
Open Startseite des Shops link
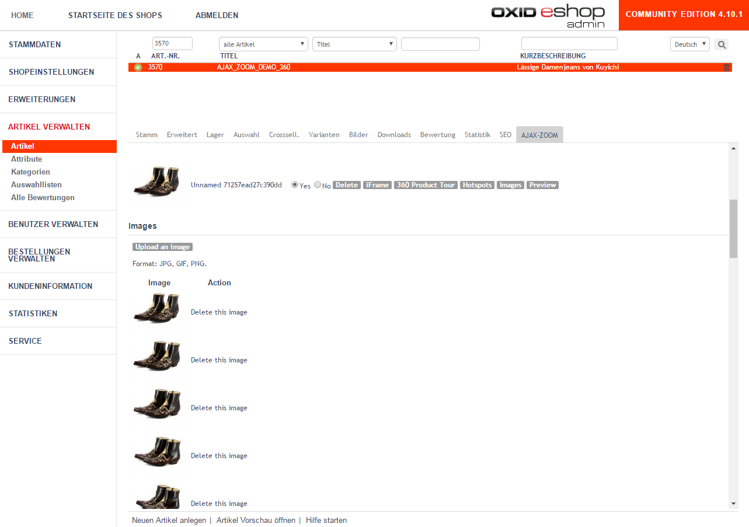(x=115, y=15)
